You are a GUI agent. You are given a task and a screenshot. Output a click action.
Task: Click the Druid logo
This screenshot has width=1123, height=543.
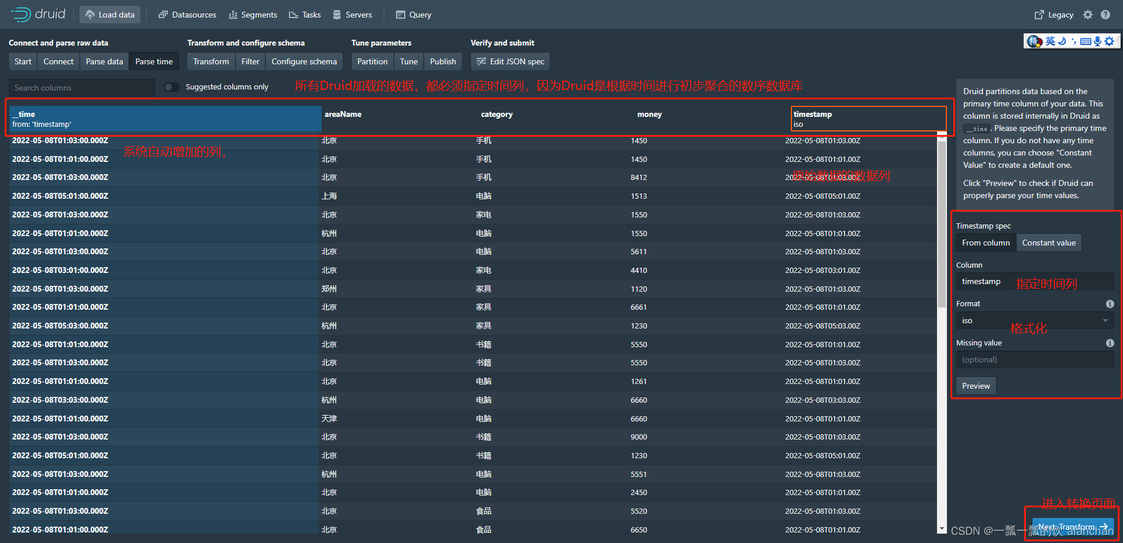pos(38,14)
